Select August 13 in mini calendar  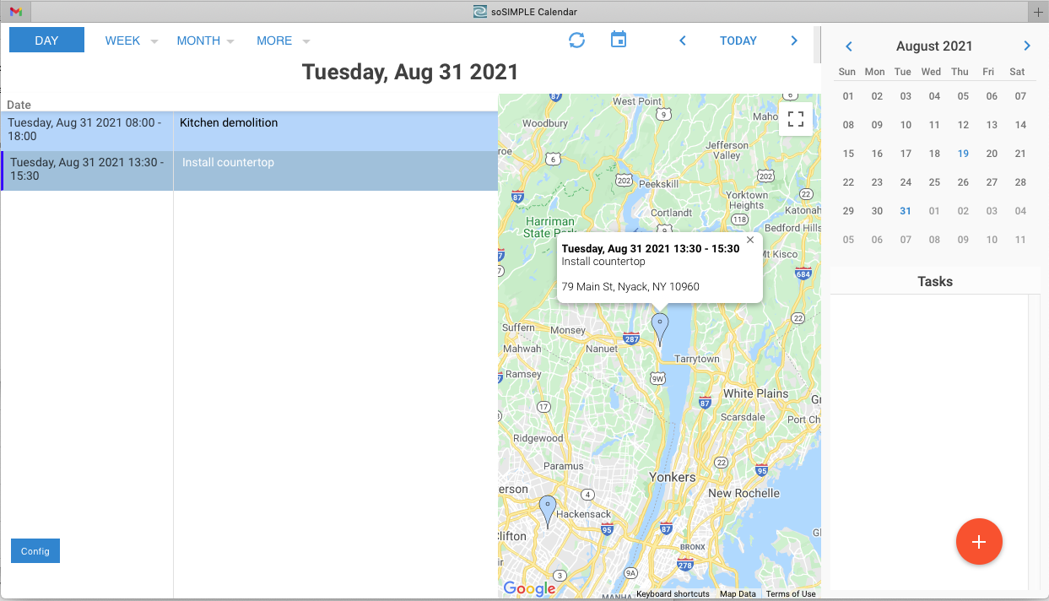992,125
